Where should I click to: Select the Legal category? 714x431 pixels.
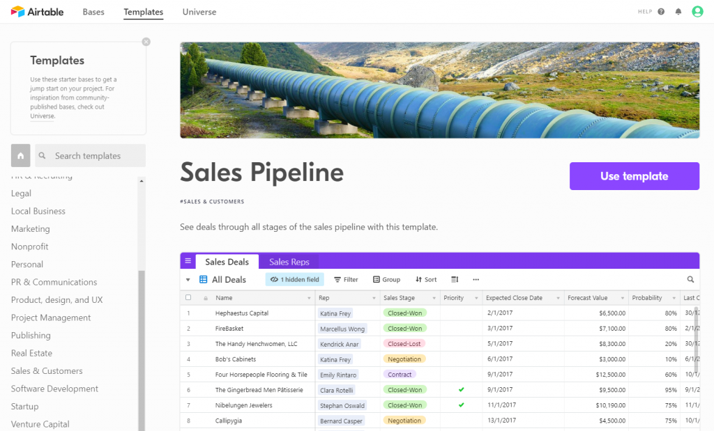point(21,194)
